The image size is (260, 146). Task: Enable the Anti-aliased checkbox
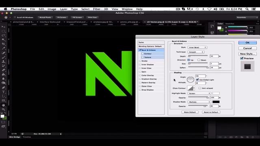(x=200, y=88)
